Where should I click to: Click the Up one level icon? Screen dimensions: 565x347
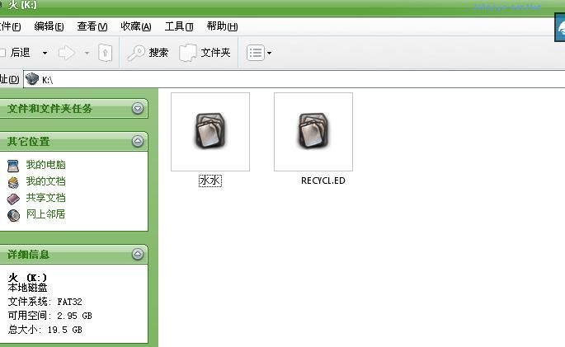pos(105,53)
